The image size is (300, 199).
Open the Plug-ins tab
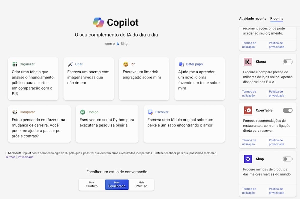coord(277,18)
